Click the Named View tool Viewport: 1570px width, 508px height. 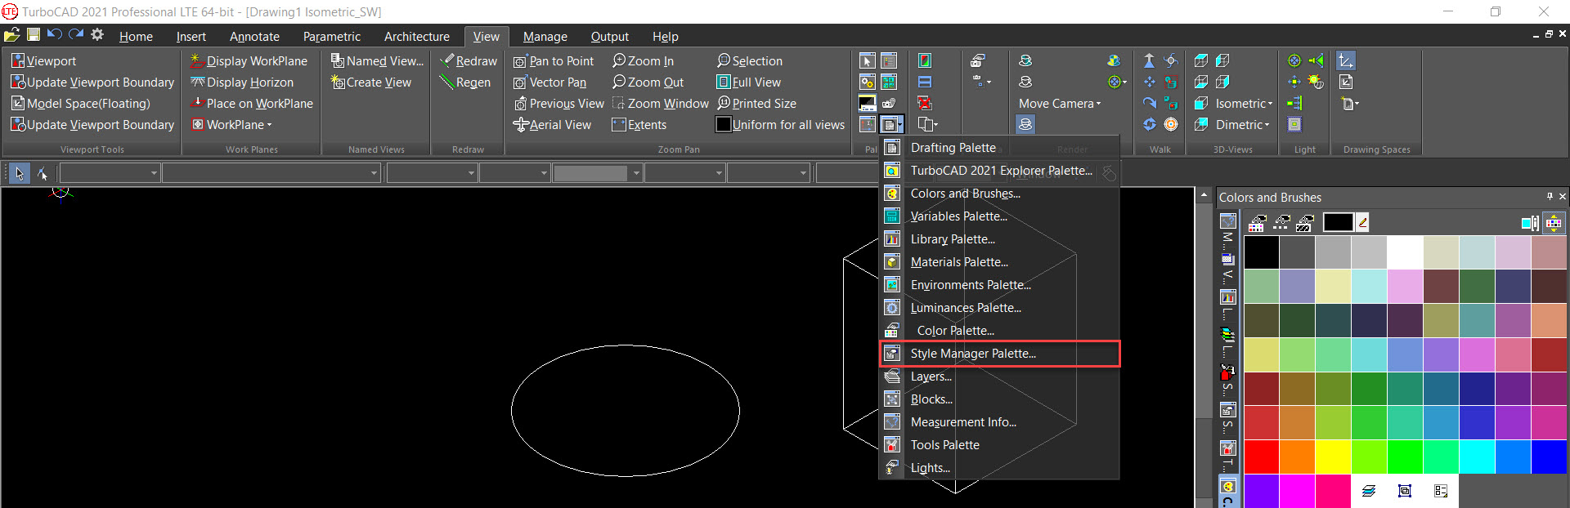pyautogui.click(x=377, y=60)
